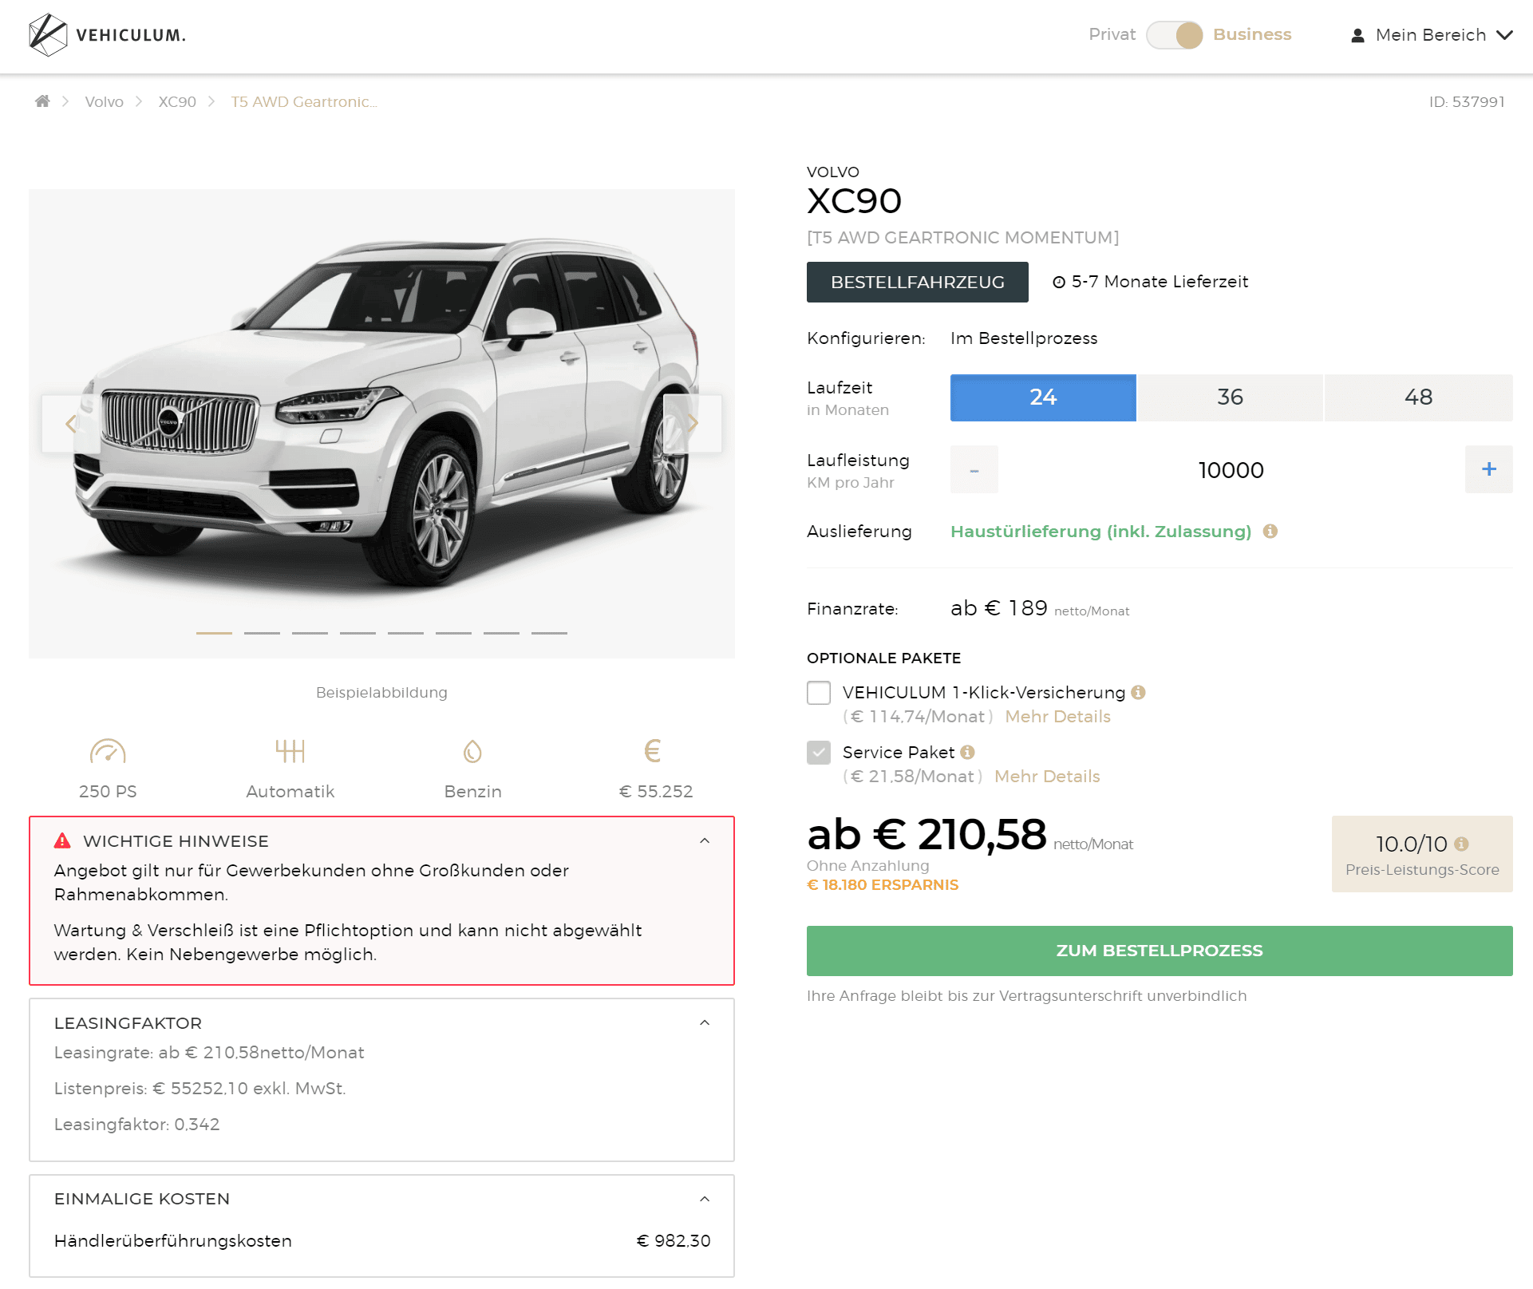Enable VEHICULUM 1-Klick-Versicherung checkbox
The width and height of the screenshot is (1533, 1289).
tap(819, 693)
